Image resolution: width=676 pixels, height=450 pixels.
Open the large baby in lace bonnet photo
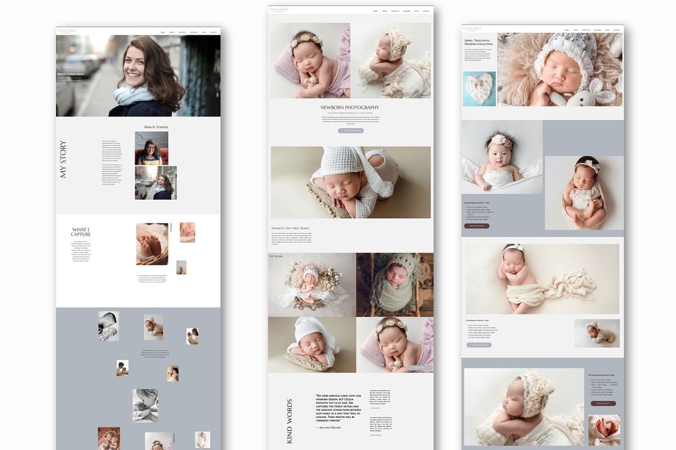[561, 69]
